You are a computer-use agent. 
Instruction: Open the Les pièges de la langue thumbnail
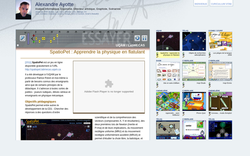click(x=220, y=41)
